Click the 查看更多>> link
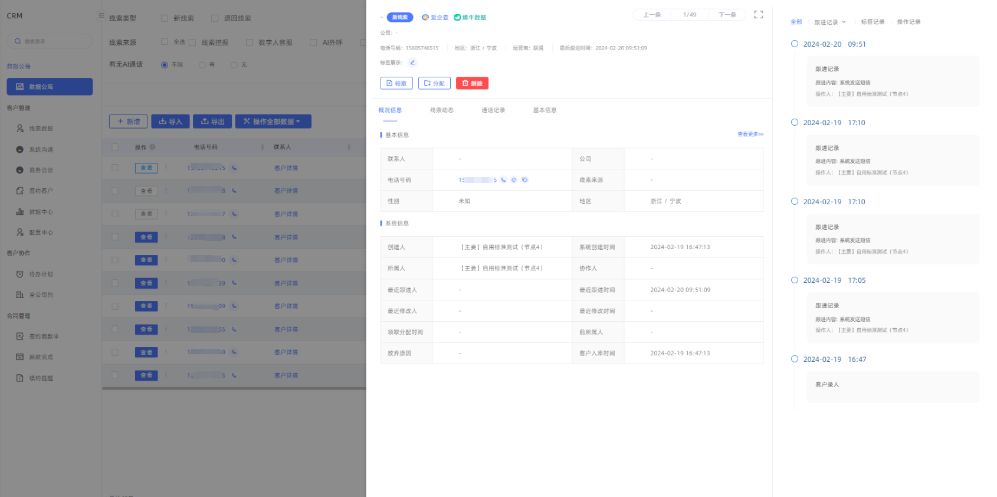This screenshot has height=497, width=997. [750, 135]
